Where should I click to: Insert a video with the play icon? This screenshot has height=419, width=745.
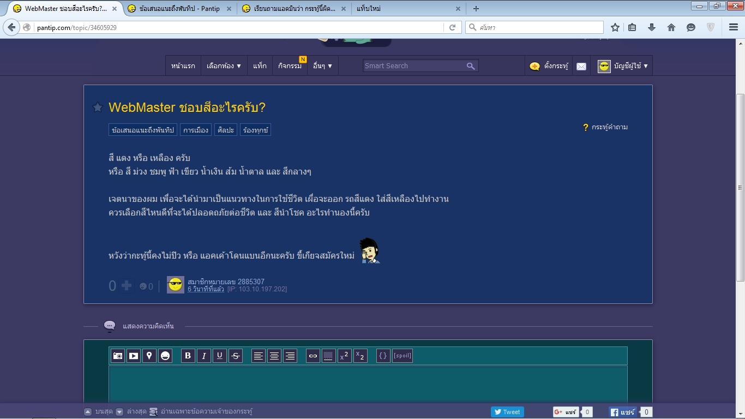point(134,356)
